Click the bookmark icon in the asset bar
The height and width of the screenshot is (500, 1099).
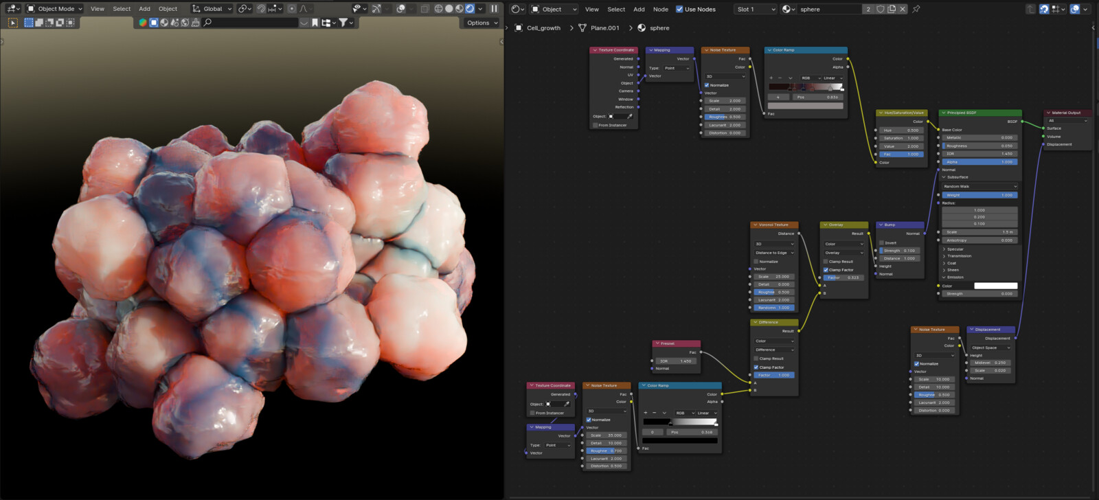tap(315, 23)
